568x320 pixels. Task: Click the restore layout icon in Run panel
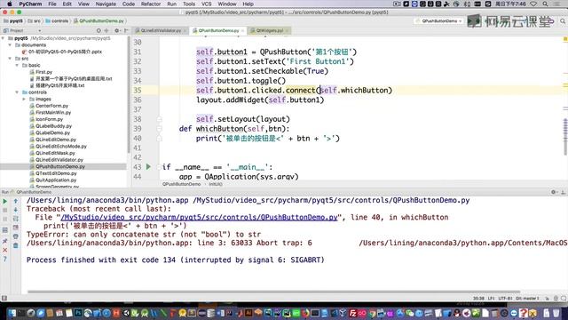coord(5,230)
